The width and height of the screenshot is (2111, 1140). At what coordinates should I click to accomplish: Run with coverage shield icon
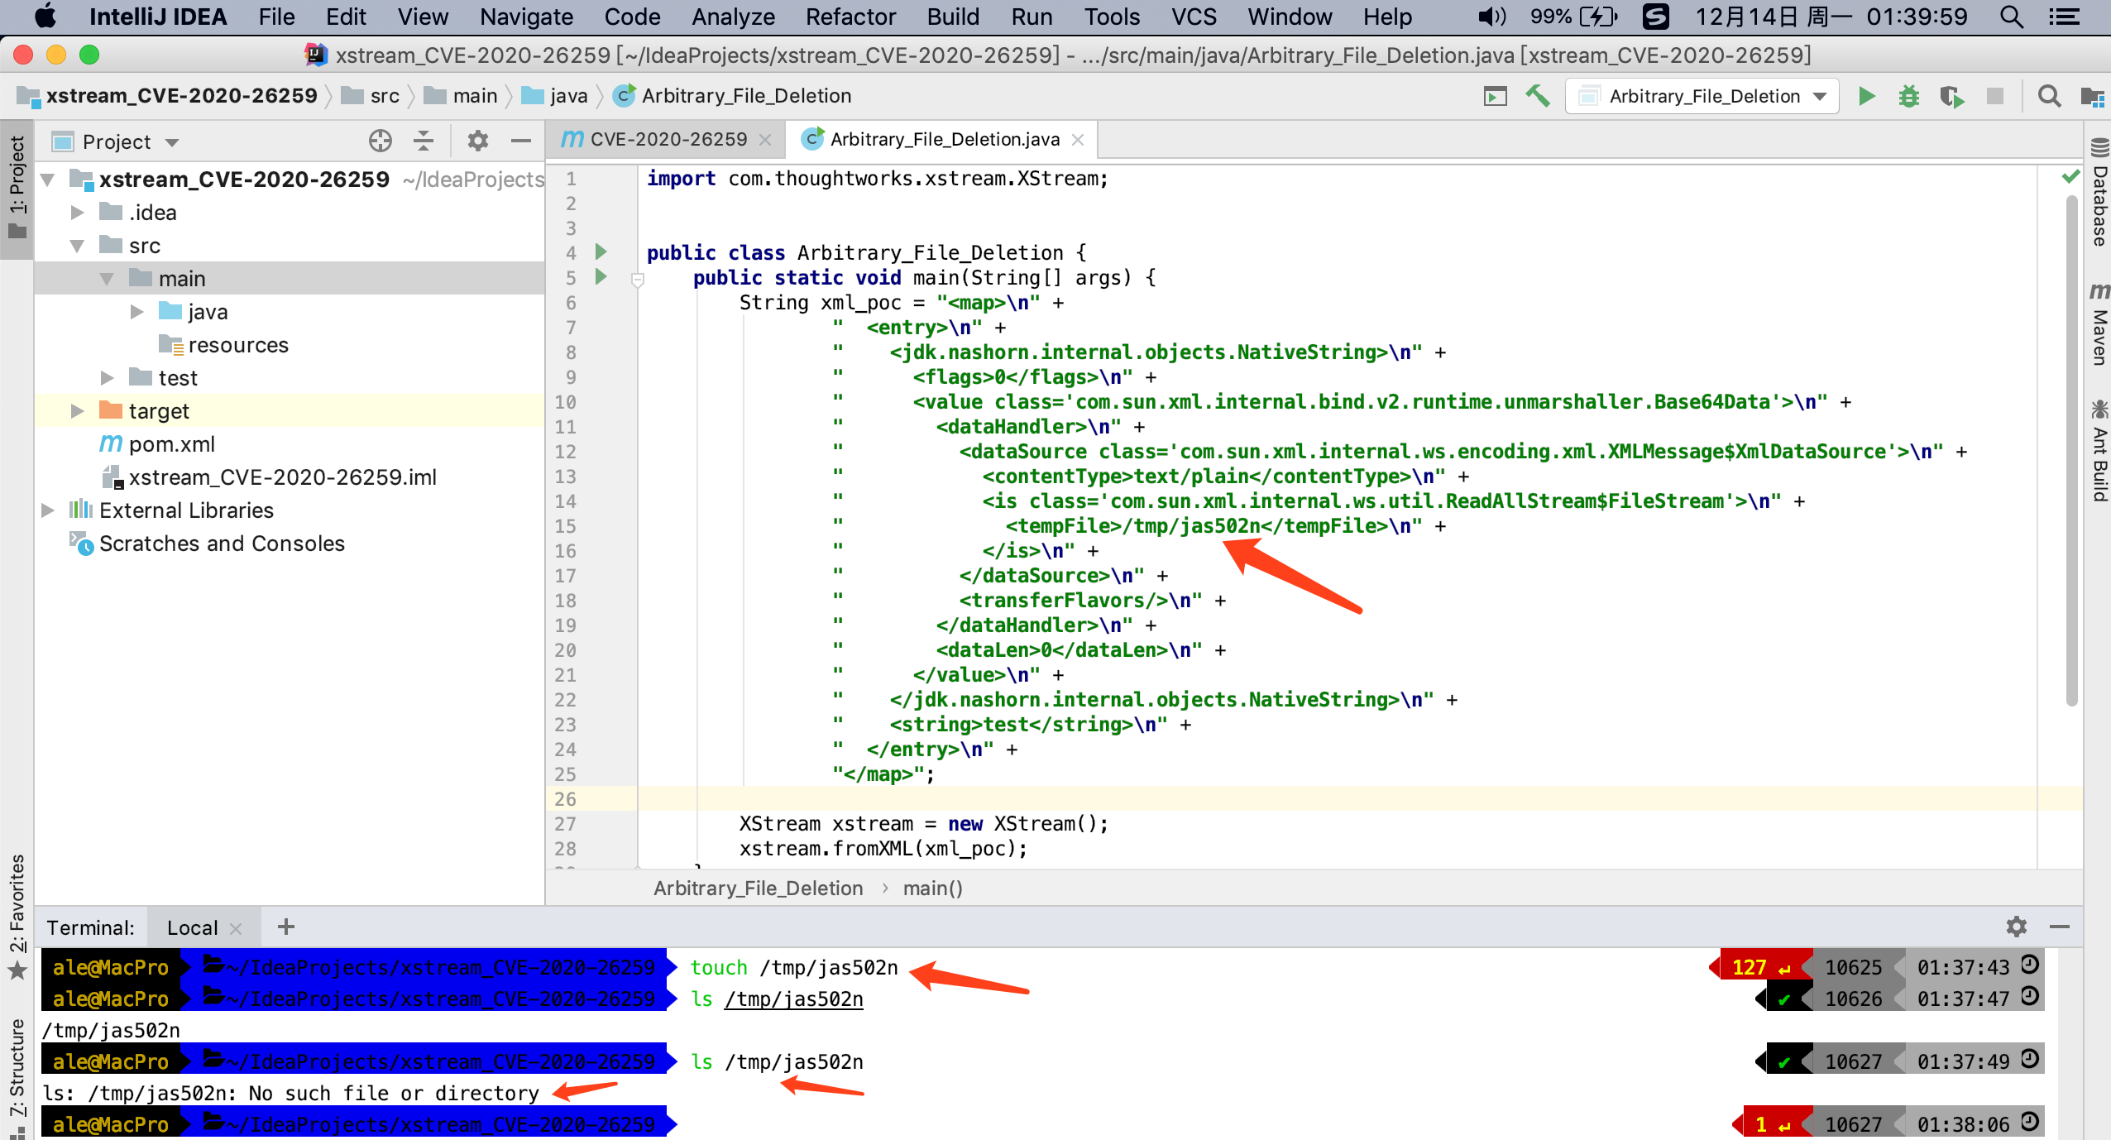point(1951,96)
